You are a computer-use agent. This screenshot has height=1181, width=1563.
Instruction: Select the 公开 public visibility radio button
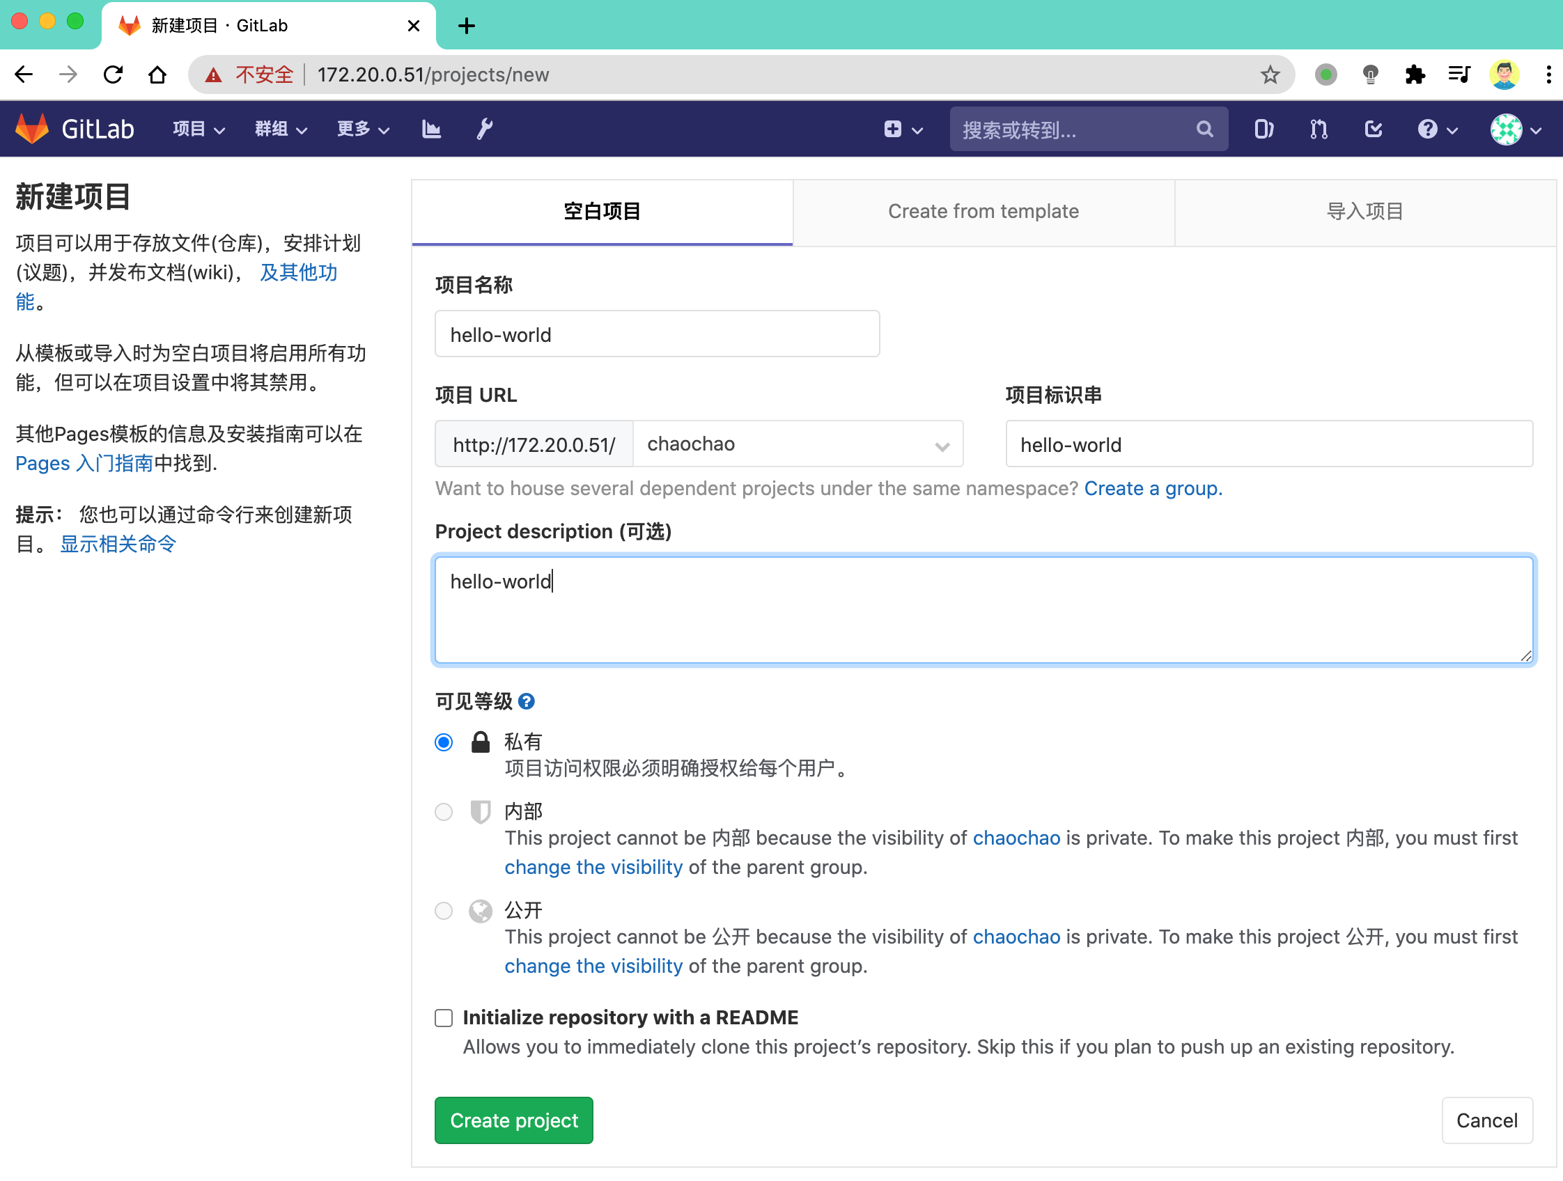pos(444,912)
